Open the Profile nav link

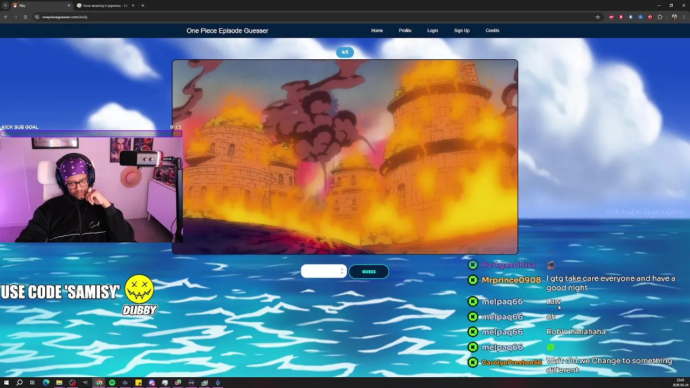(405, 31)
